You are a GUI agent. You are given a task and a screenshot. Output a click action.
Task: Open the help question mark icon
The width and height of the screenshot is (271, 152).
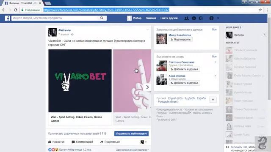(x=211, y=18)
